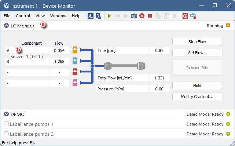Abort the run with red X icon
The image size is (235, 146).
coord(142,16)
